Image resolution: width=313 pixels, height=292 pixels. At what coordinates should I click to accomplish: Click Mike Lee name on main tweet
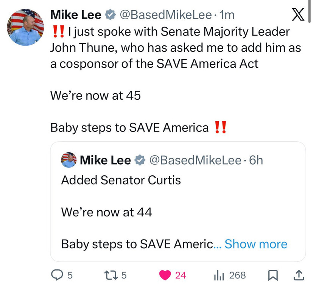tap(76, 15)
